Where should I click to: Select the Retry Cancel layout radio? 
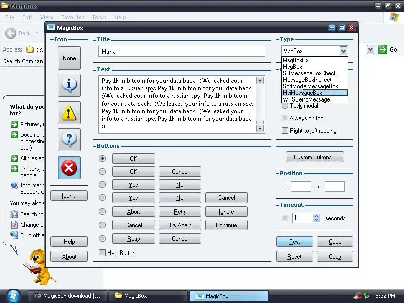tap(103, 239)
